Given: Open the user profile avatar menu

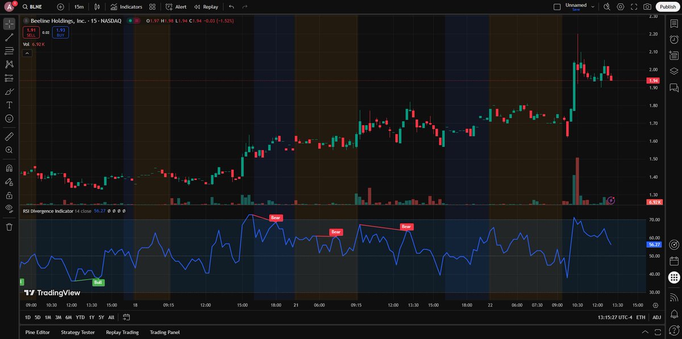Looking at the screenshot, I should click(10, 7).
